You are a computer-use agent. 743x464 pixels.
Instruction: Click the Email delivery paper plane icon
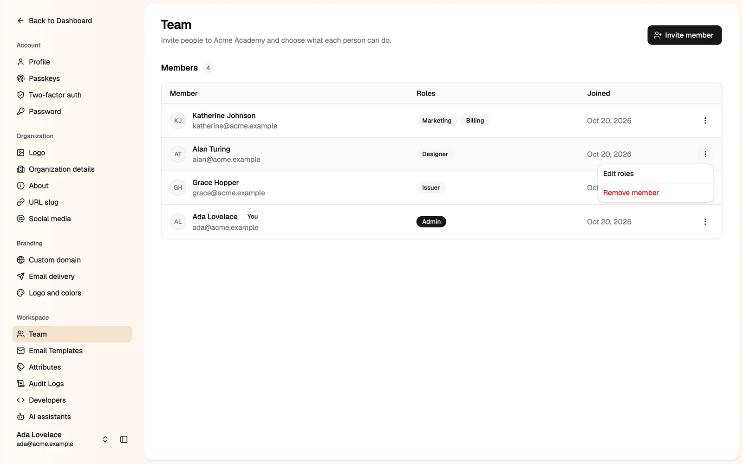20,277
